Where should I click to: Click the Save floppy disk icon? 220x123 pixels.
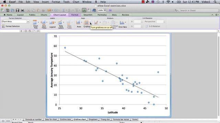pyautogui.click(x=18, y=10)
